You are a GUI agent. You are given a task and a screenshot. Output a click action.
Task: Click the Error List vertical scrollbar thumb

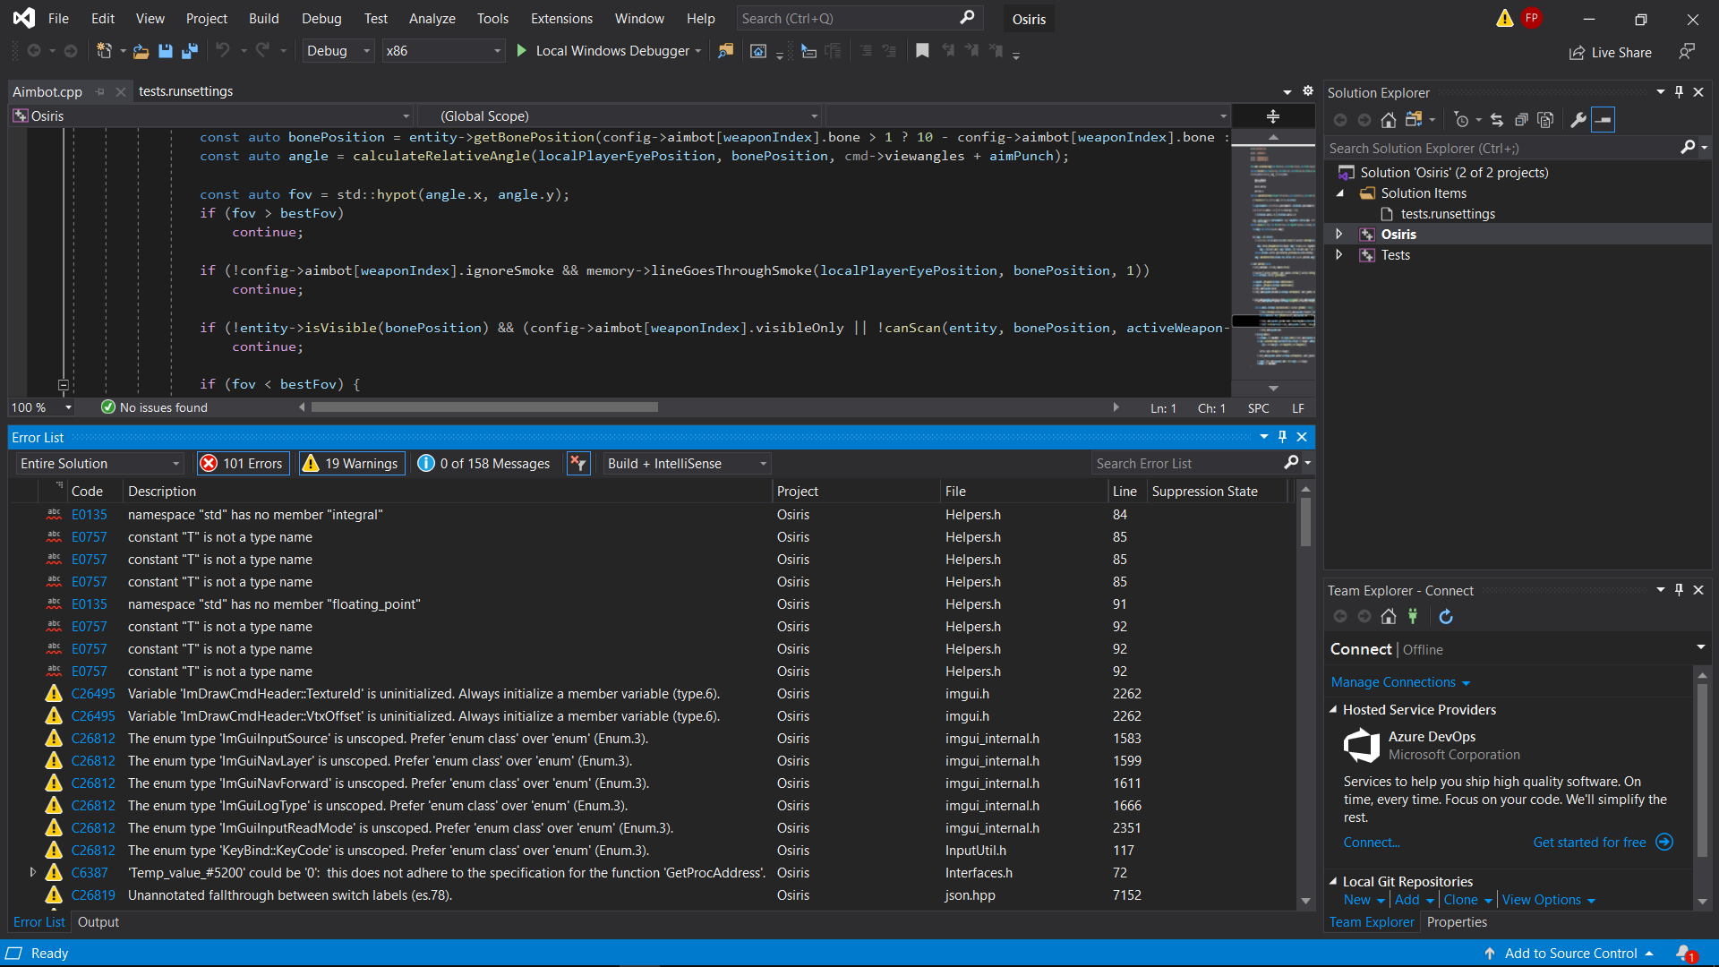tap(1305, 521)
